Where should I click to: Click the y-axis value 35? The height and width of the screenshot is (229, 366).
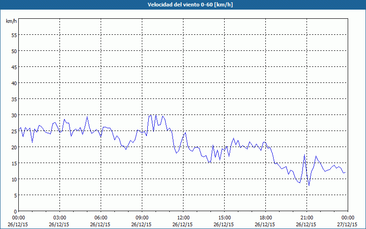14,99
